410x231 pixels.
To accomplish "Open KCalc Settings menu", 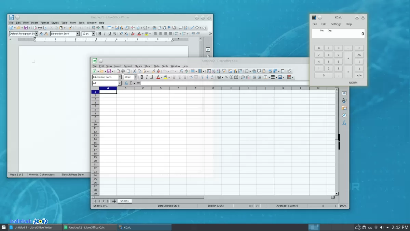I will click(336, 24).
